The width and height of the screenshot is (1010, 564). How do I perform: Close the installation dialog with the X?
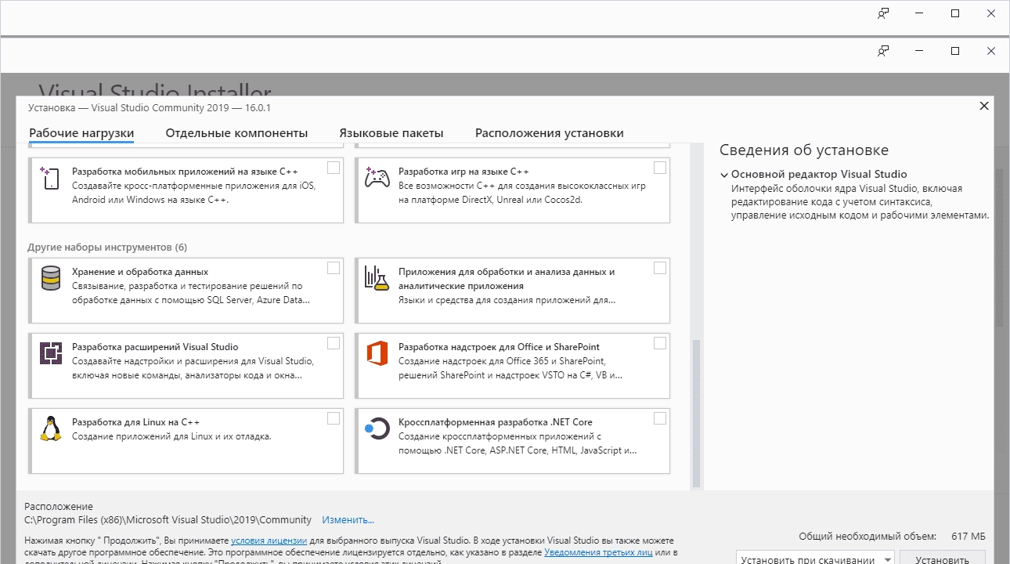[x=984, y=106]
